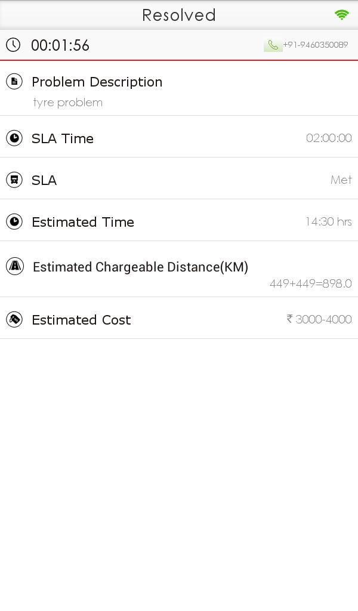Tap the SLA truck icon
Image resolution: width=358 pixels, height=611 pixels.
pyautogui.click(x=14, y=180)
